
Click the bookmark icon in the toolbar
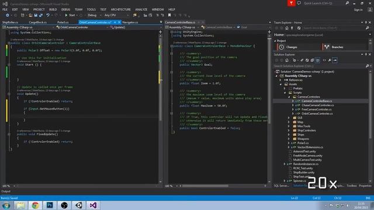[x=169, y=15]
